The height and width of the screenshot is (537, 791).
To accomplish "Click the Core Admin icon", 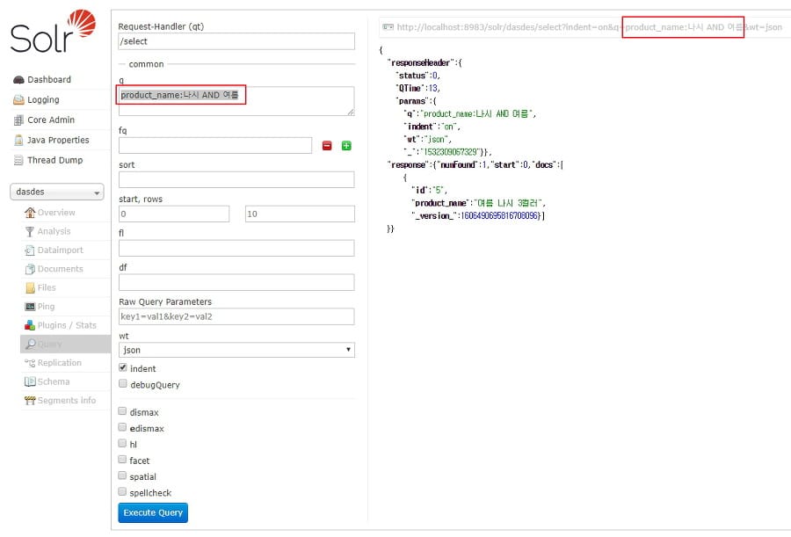I will (x=18, y=120).
